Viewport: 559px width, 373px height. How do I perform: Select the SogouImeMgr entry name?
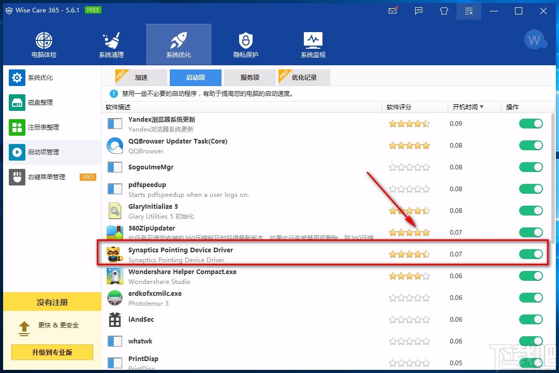(151, 167)
